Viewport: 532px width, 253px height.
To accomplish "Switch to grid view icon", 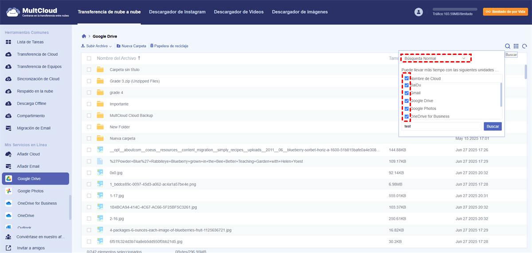I will 516,46.
